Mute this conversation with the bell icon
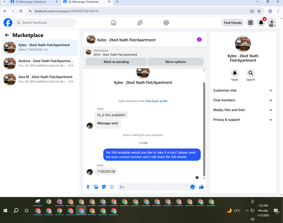283x223 pixels. (235, 73)
